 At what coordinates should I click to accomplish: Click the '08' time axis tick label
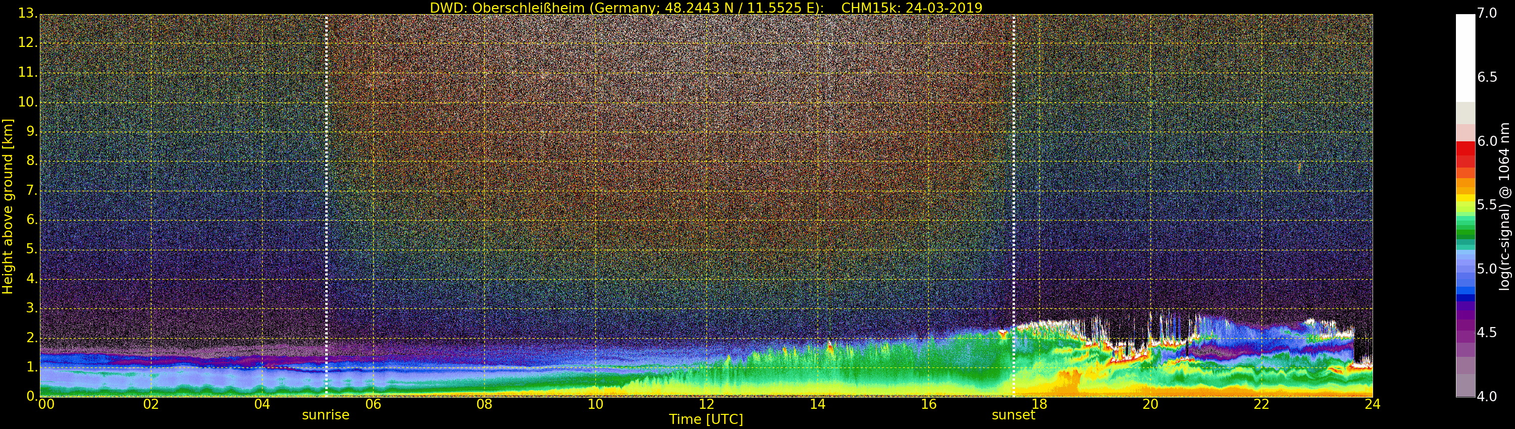click(484, 404)
